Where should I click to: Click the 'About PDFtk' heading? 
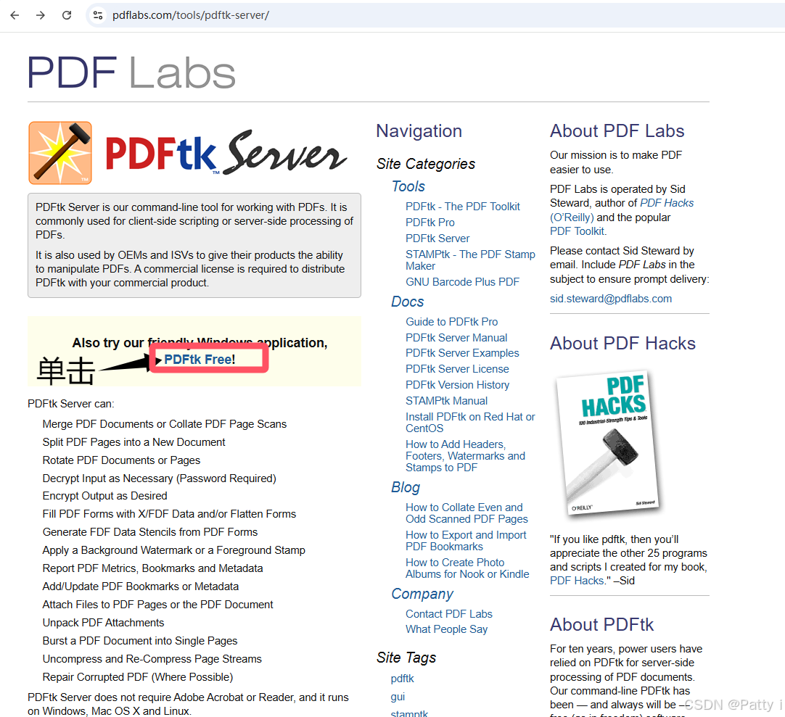[x=601, y=625]
